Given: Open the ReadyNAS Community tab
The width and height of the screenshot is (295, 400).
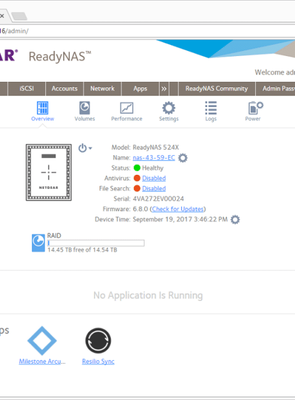Looking at the screenshot, I should pos(216,89).
